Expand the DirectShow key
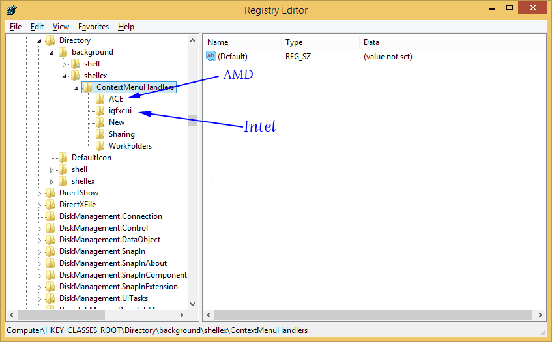552x342 pixels. coord(39,193)
